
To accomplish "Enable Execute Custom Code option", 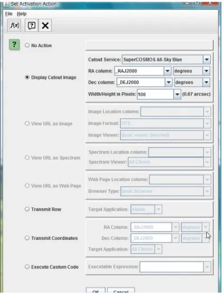I will [27, 267].
